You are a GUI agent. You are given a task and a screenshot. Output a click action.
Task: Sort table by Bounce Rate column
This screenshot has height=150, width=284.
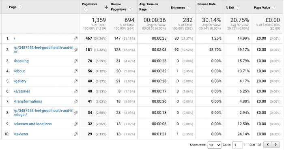(x=207, y=4)
